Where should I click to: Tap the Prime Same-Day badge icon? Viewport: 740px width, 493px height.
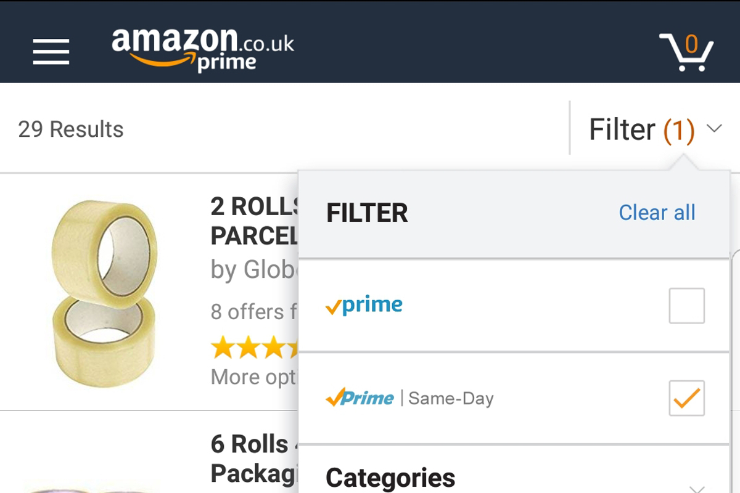pyautogui.click(x=361, y=398)
